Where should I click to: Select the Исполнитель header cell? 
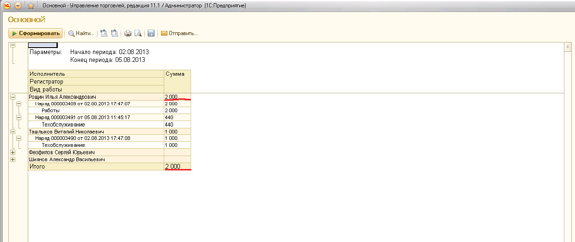[x=96, y=74]
